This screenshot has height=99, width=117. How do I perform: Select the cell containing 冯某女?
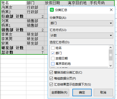(x=14, y=7)
